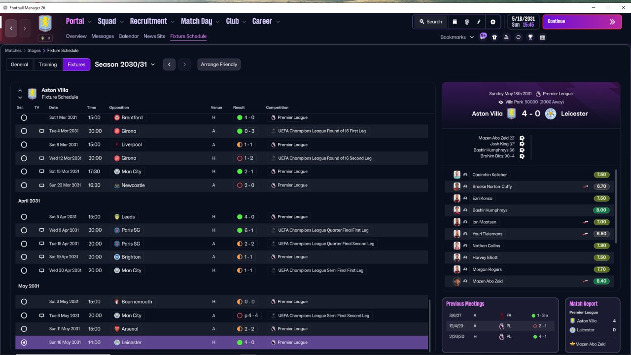Viewport: 631px width, 355px height.
Task: Click Ian Maatsen's 7.00 rating
Action: (x=601, y=222)
